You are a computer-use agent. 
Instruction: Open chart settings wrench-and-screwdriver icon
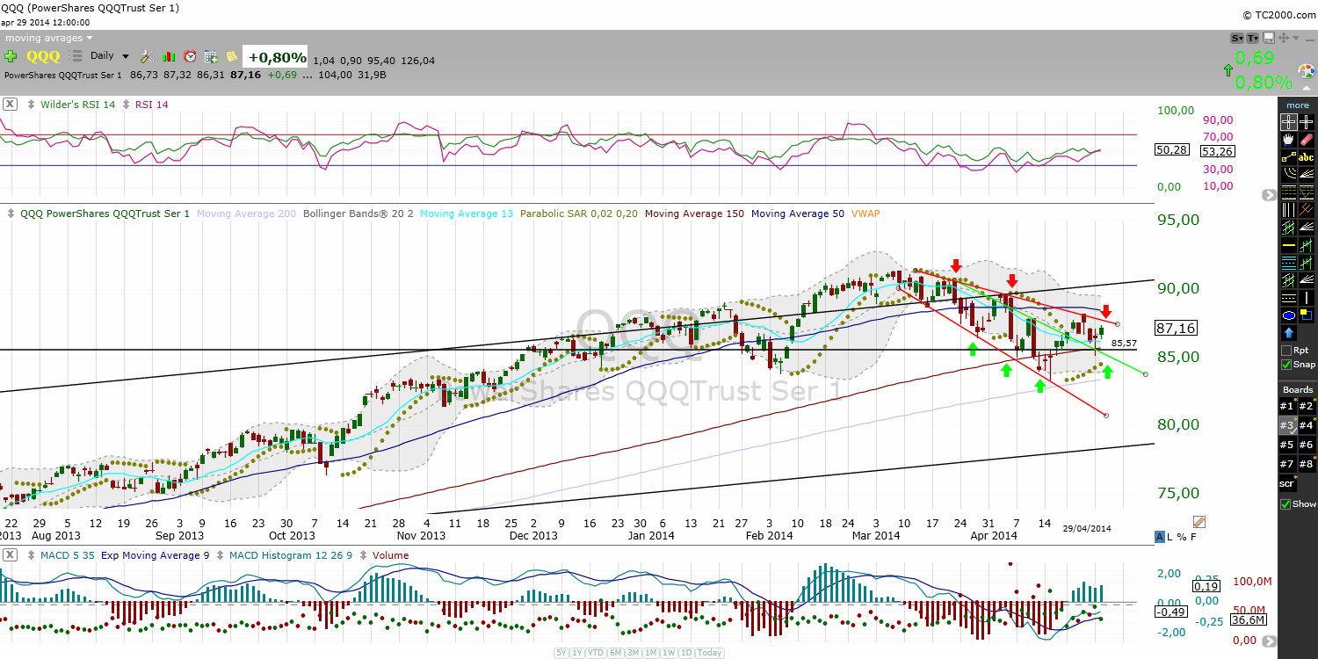coord(148,56)
